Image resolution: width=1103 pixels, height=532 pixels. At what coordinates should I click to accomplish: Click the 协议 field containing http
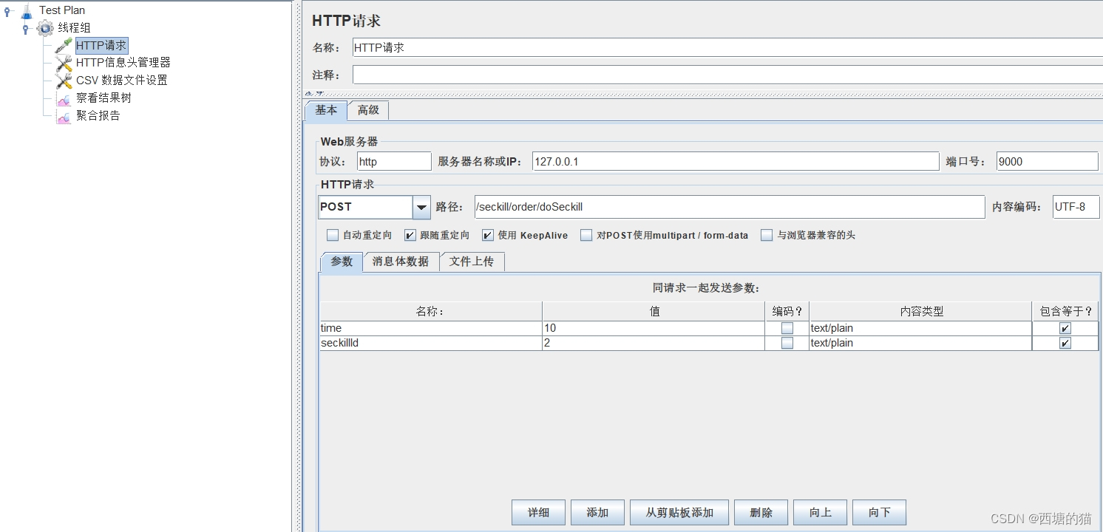(x=394, y=162)
